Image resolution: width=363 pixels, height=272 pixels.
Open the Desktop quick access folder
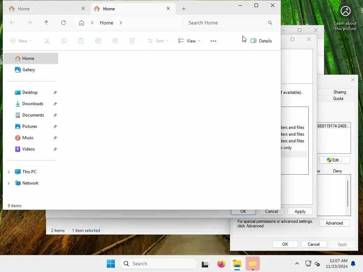tap(30, 92)
